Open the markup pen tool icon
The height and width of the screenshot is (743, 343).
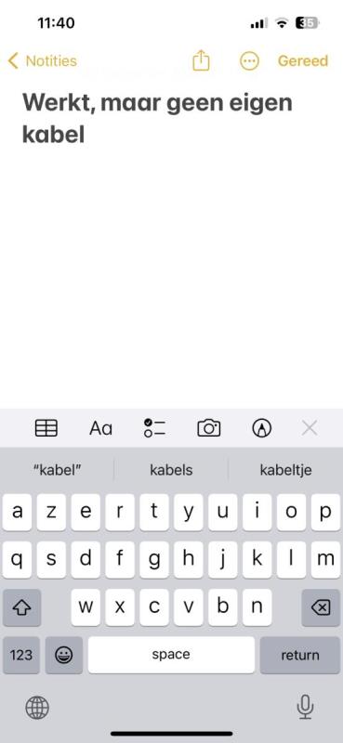tap(262, 428)
